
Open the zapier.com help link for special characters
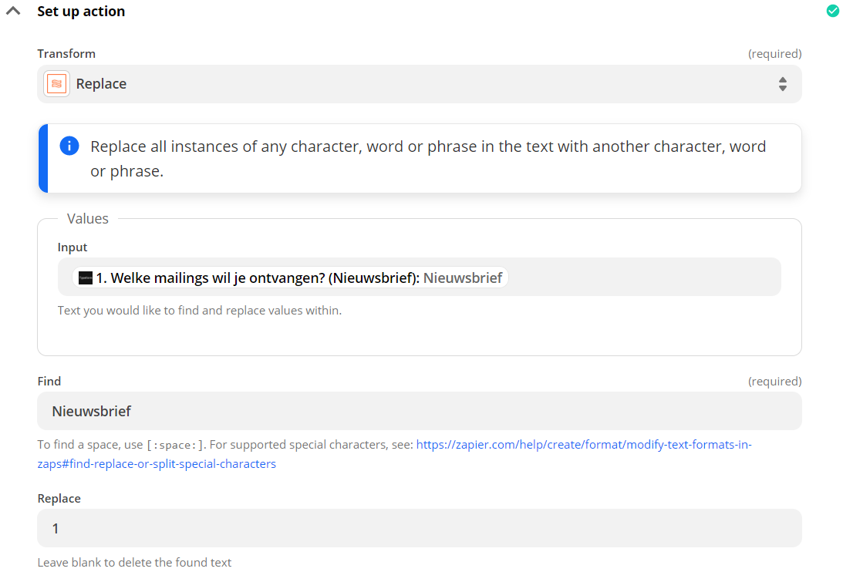(x=583, y=445)
